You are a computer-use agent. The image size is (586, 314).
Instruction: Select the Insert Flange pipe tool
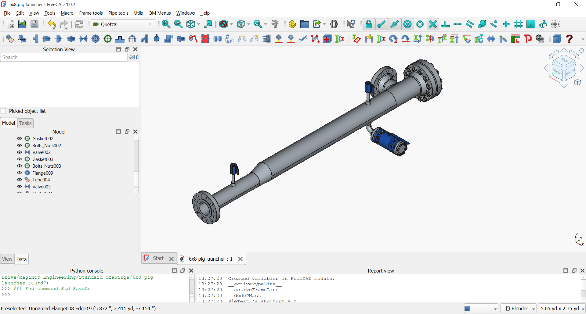[96, 39]
